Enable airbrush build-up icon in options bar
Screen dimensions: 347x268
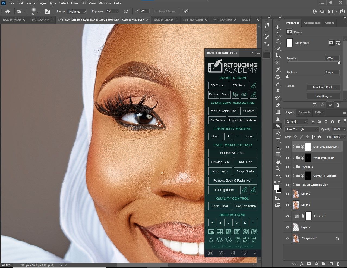[126, 11]
